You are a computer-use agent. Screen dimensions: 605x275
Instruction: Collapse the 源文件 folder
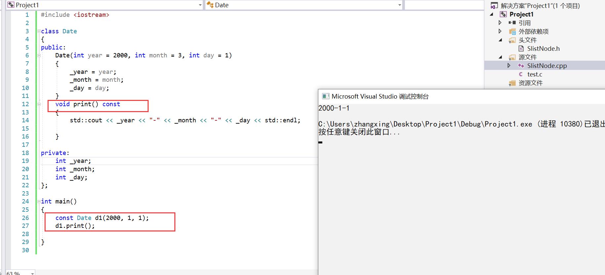point(500,57)
